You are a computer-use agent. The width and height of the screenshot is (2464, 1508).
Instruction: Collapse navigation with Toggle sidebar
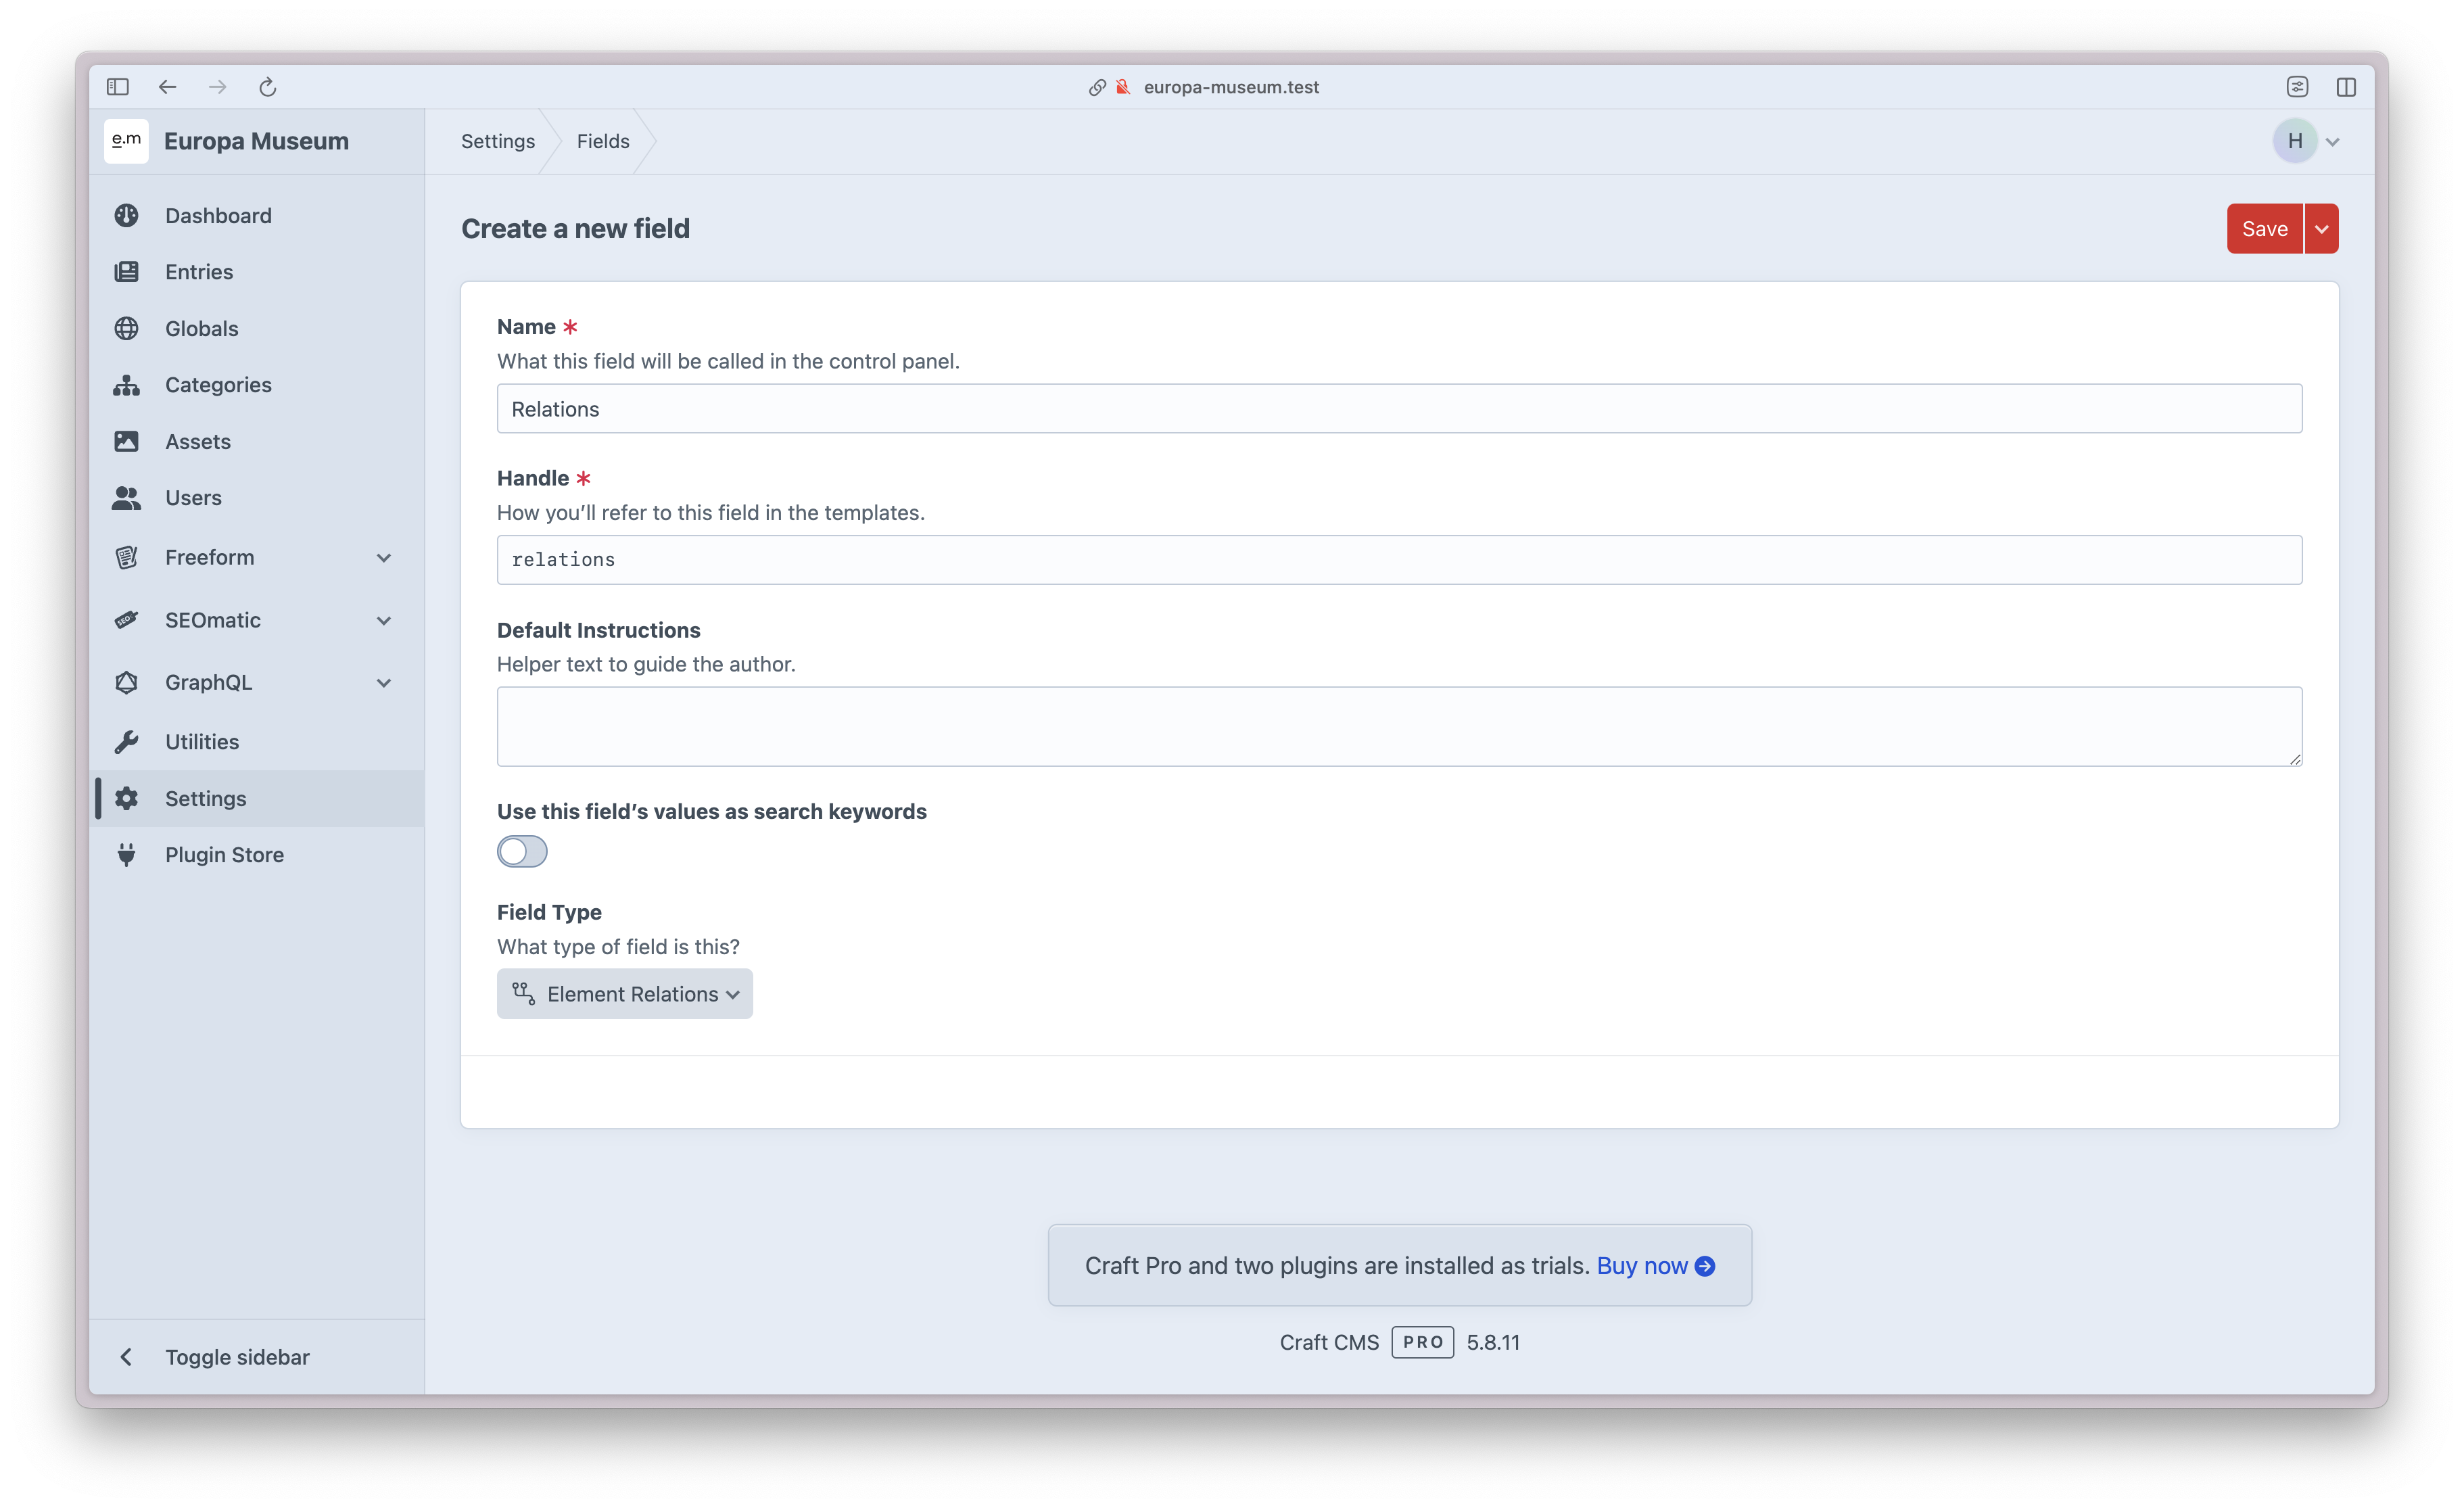[x=236, y=1357]
